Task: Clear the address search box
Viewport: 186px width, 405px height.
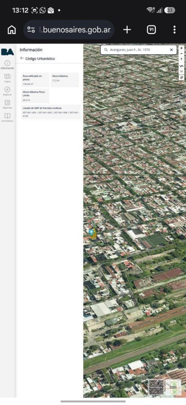Action: (x=171, y=50)
